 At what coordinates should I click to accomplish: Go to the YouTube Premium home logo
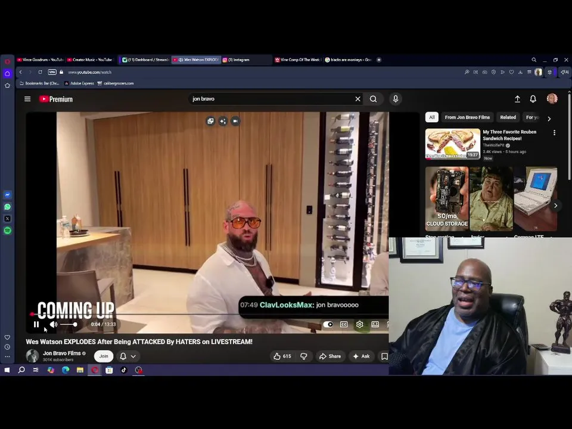56,99
